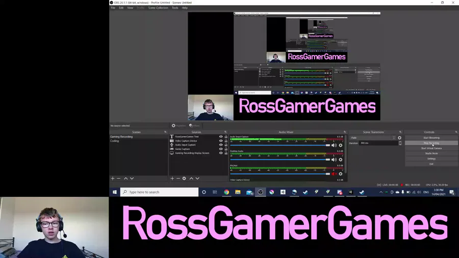Open Desktop Audio mixer settings gear
Image resolution: width=459 pixels, height=258 pixels.
pyautogui.click(x=341, y=160)
